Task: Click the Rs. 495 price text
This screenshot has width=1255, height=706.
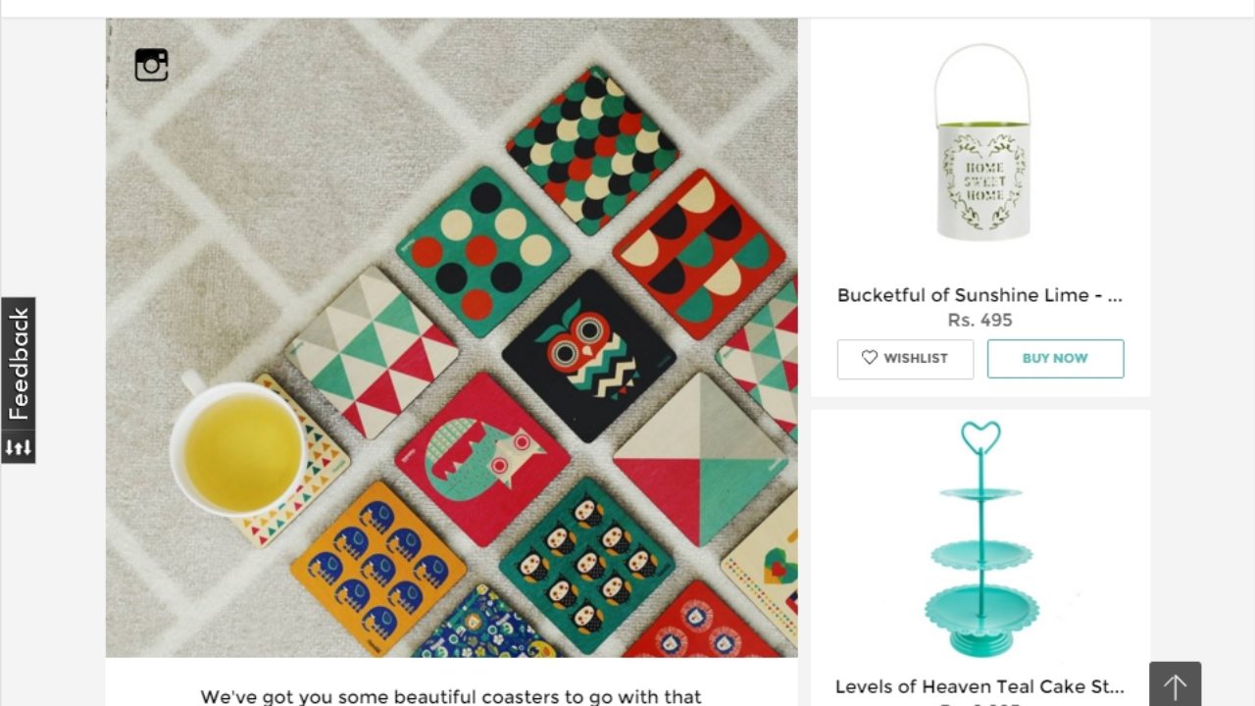Action: 979,320
